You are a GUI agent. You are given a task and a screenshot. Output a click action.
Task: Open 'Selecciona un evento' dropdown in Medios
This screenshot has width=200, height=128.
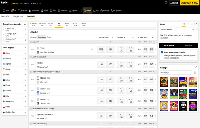pyautogui.click(x=177, y=29)
